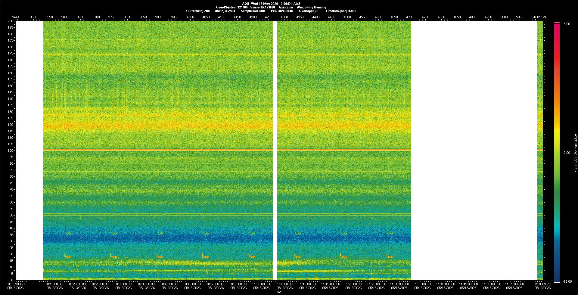Click the white data gap near 11:03
Viewport: 578px width, 295px height.
coord(275,151)
